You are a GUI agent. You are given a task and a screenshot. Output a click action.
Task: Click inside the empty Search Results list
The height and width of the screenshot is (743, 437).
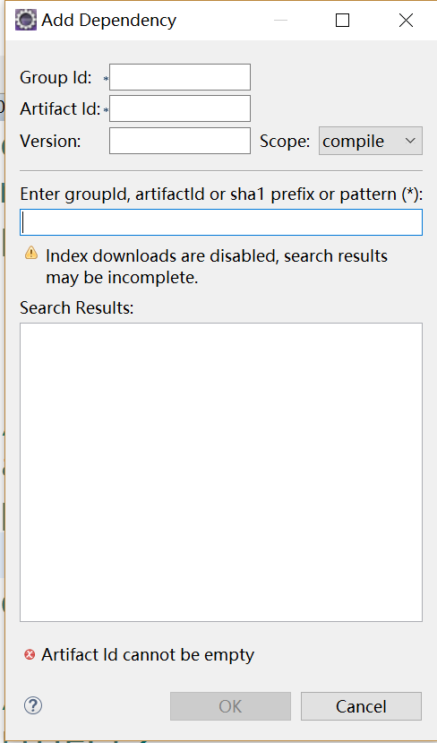[x=221, y=472]
